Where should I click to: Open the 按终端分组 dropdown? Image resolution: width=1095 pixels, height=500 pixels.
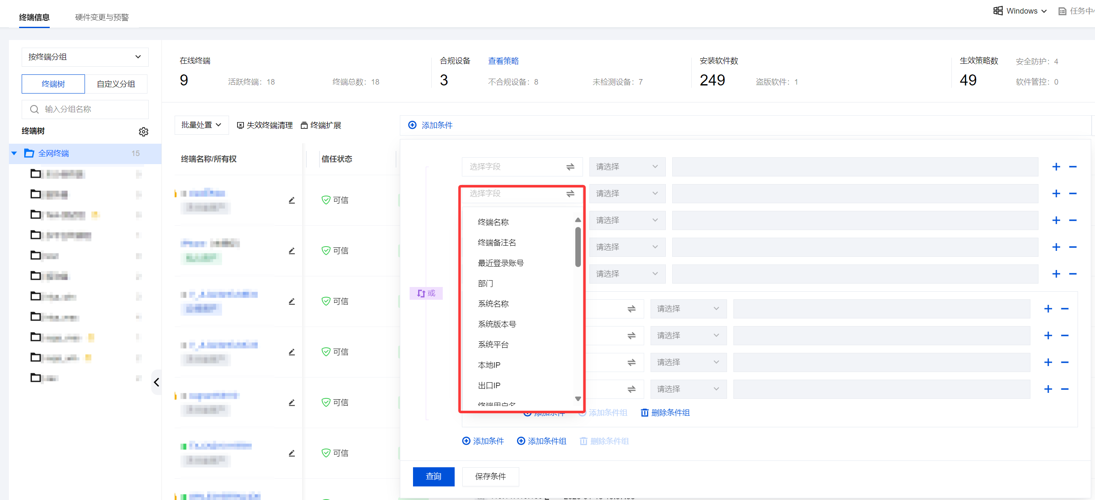85,57
